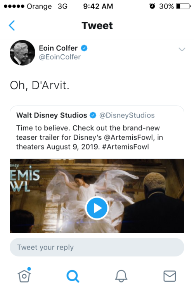This screenshot has height=291, width=194.
Task: Open the Messages envelope tab
Action: (x=170, y=276)
